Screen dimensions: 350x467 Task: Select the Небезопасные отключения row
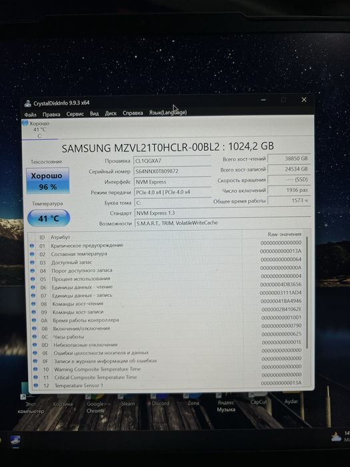click(166, 345)
